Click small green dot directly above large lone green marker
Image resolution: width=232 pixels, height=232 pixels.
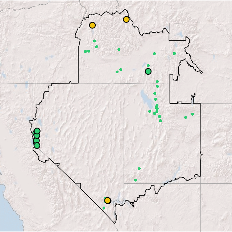point(148,66)
